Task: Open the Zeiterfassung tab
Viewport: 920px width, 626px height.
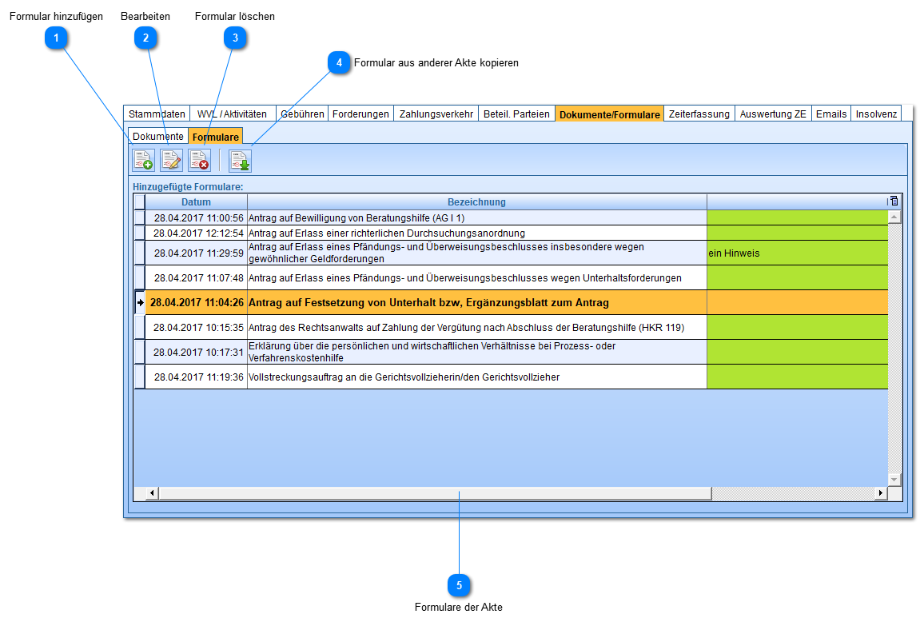Action: [699, 114]
